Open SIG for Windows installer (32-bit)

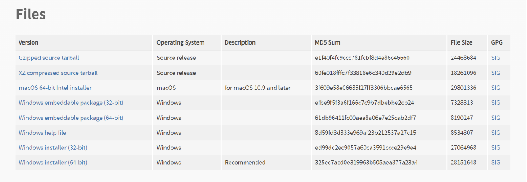(x=496, y=148)
